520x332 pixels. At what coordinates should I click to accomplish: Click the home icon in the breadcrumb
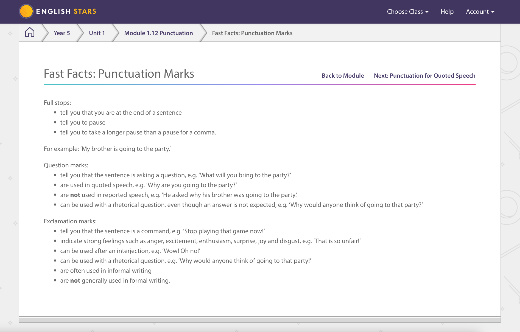click(x=30, y=32)
